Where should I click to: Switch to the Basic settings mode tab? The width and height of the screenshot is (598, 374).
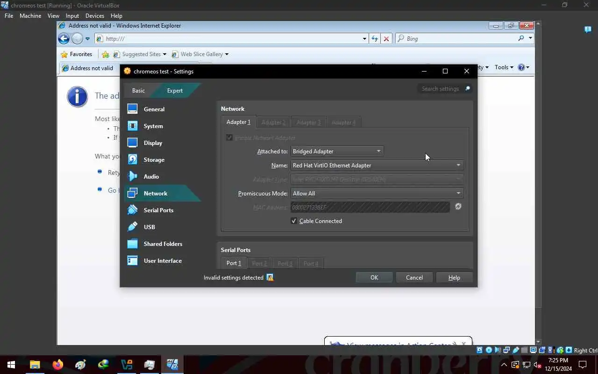point(138,90)
